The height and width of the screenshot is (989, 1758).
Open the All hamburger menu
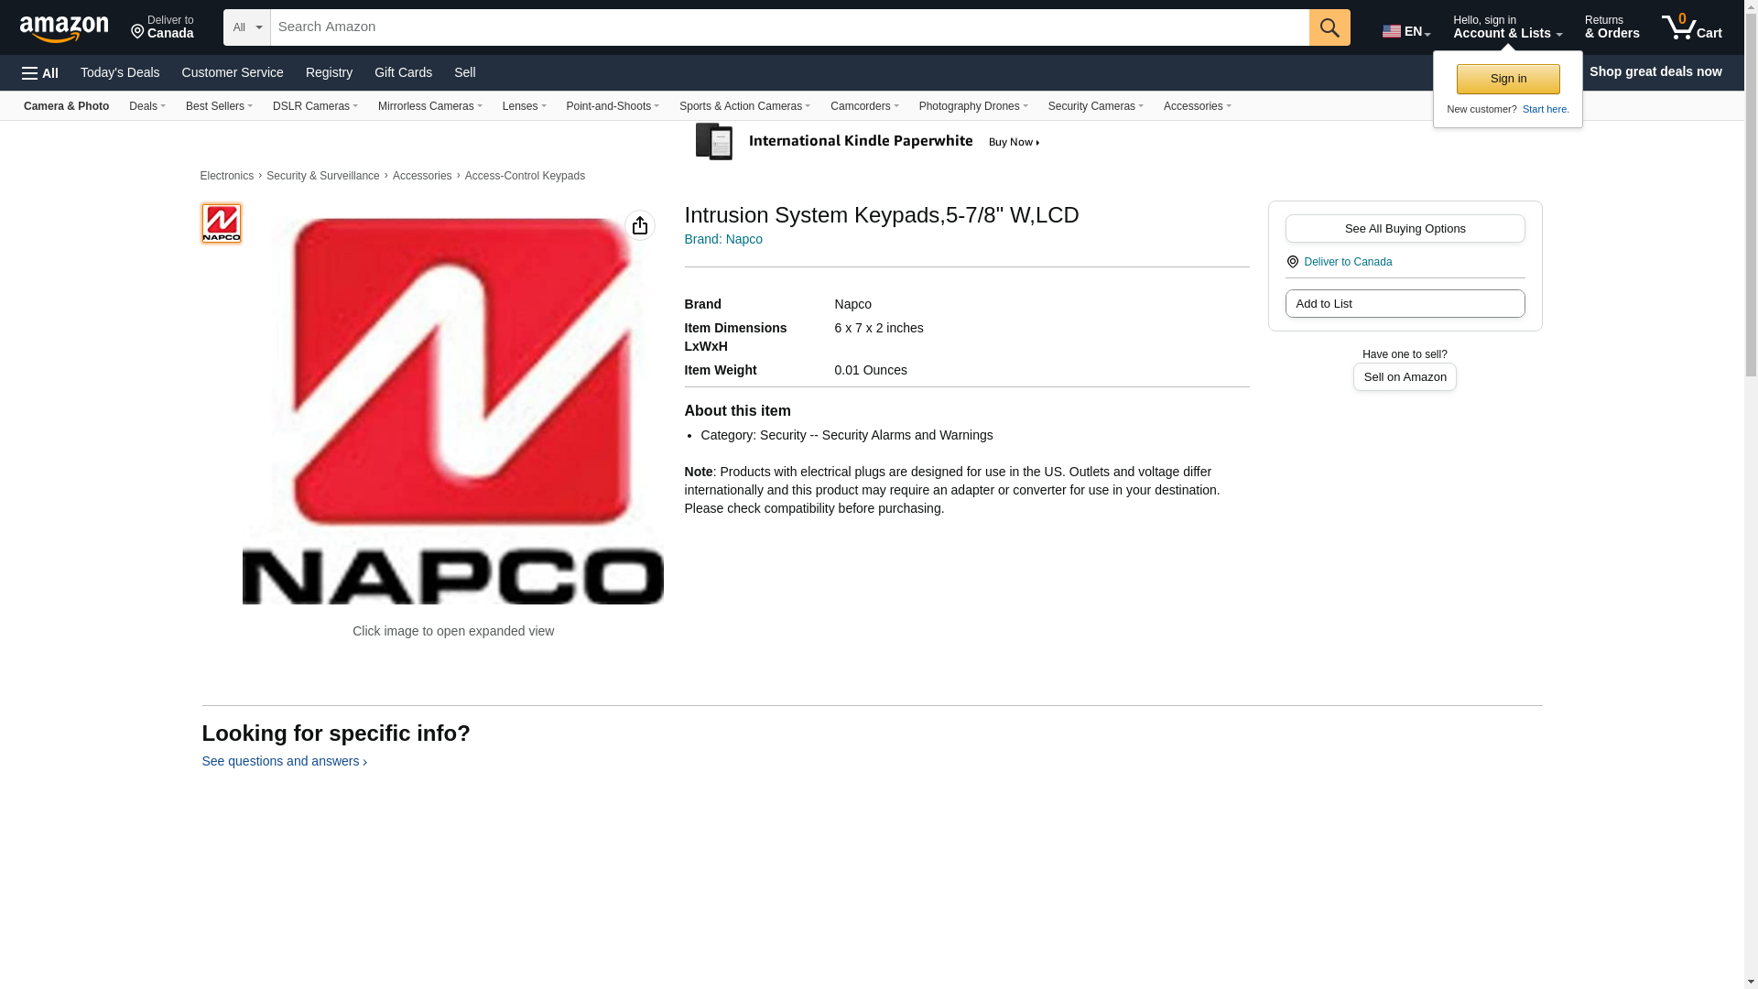[40, 73]
